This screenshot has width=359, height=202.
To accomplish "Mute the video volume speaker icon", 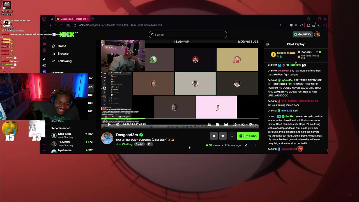I will pos(118,124).
